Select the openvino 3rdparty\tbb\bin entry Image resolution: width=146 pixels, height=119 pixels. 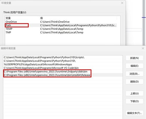click(63, 71)
